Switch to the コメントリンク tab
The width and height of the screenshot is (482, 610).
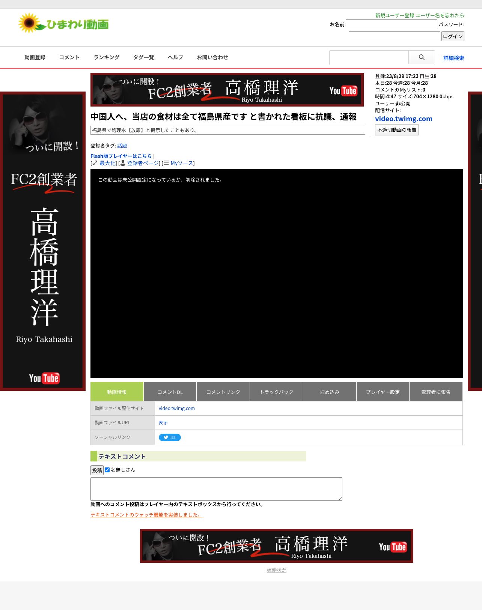(x=223, y=392)
